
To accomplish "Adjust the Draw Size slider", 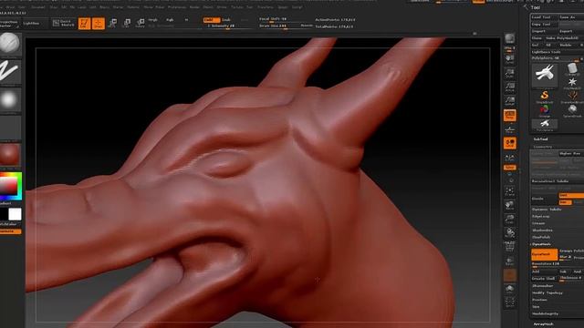I will [279, 26].
